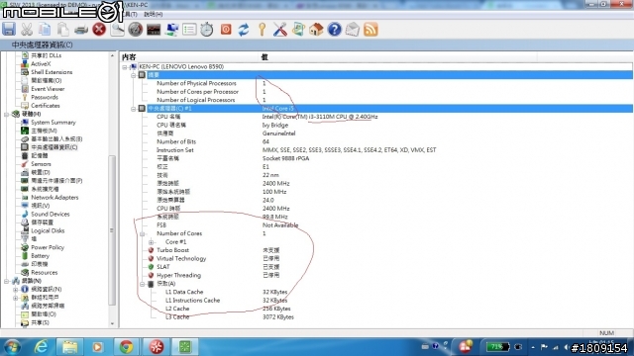
Task: Click the Paste clipboard toolbar icon
Action: [x=62, y=30]
